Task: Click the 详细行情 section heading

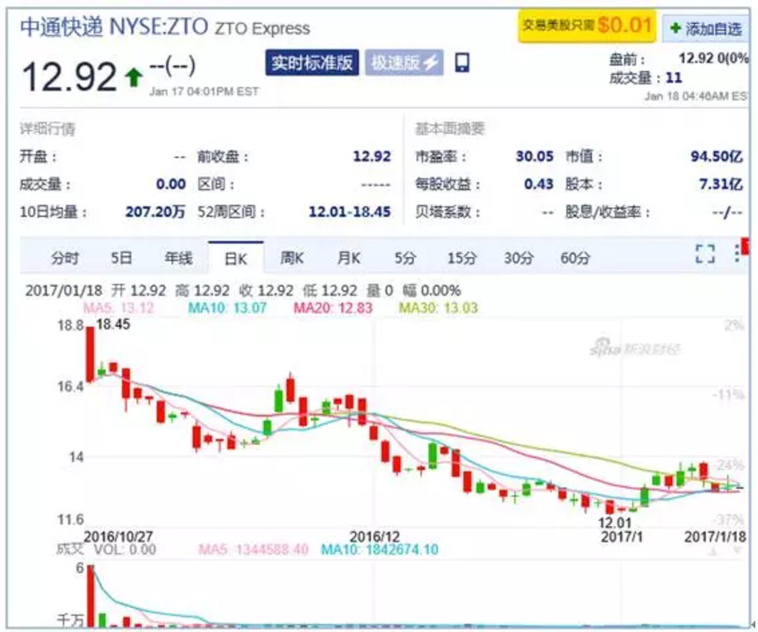Action: pyautogui.click(x=48, y=129)
